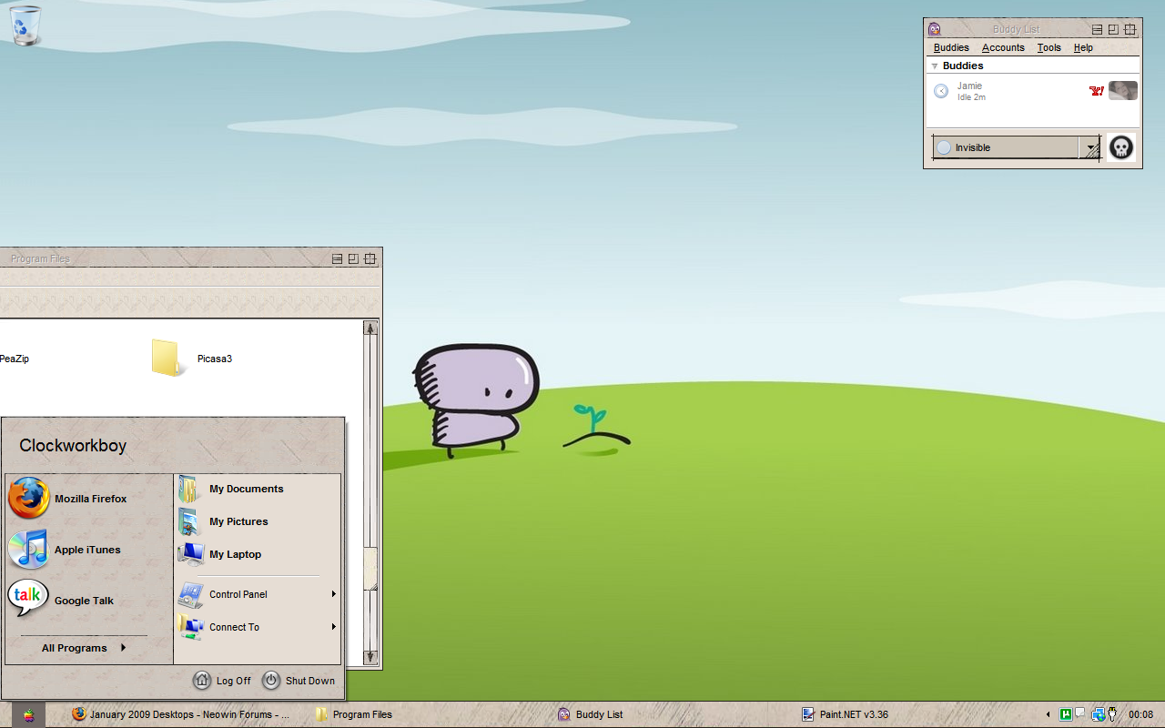The image size is (1165, 728).
Task: Click the Connect To label
Action: tap(234, 627)
